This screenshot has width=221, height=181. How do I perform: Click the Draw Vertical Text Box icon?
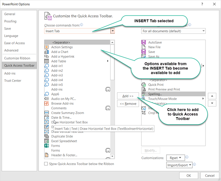pyautogui.click(x=46, y=132)
